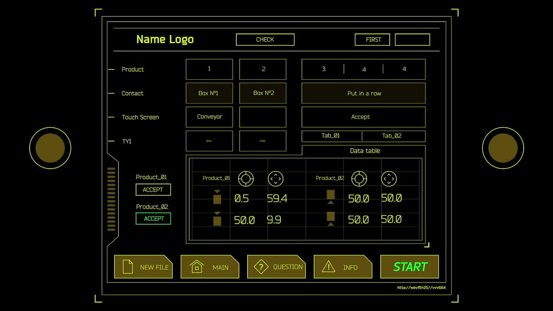Click the Accept wide button
This screenshot has height=311, width=553.
click(x=363, y=117)
